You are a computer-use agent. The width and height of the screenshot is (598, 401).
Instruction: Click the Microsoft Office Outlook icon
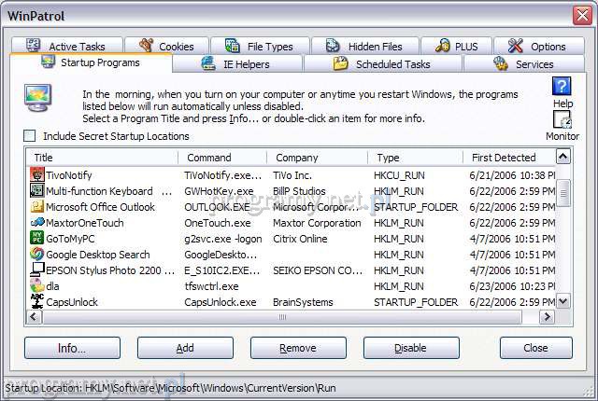[37, 206]
